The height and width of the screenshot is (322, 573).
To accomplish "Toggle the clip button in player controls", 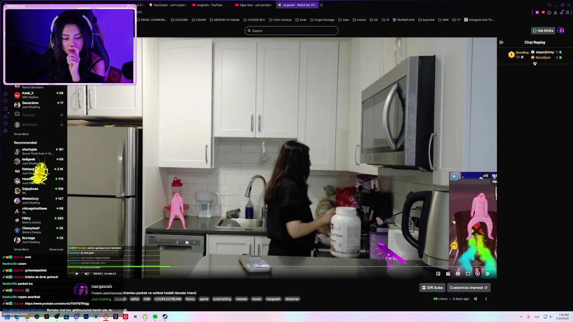I will 448,274.
